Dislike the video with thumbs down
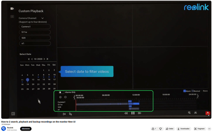 click(x=161, y=129)
